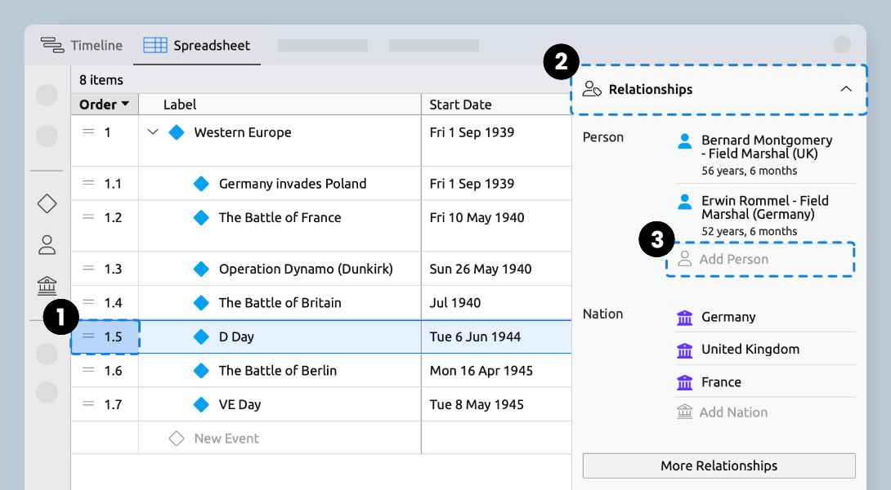
Task: Select The Battle of Britain label
Action: point(280,303)
